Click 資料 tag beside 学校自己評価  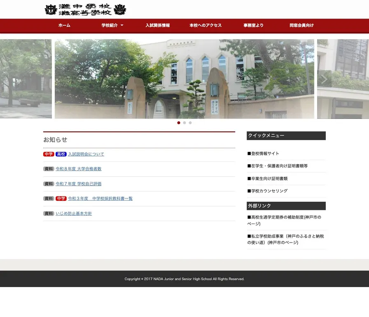(x=49, y=184)
